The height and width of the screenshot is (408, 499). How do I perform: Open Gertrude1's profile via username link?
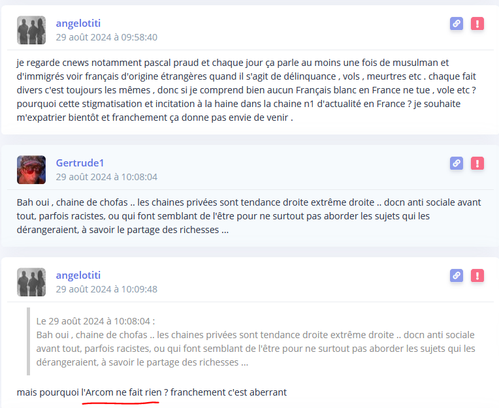point(80,163)
